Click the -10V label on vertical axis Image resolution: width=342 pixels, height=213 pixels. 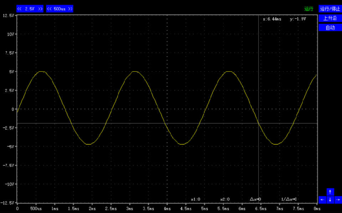[10, 184]
